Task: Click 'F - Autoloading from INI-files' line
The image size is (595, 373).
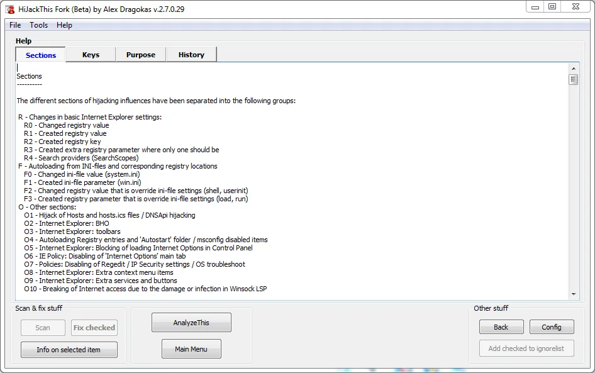Action: point(118,166)
